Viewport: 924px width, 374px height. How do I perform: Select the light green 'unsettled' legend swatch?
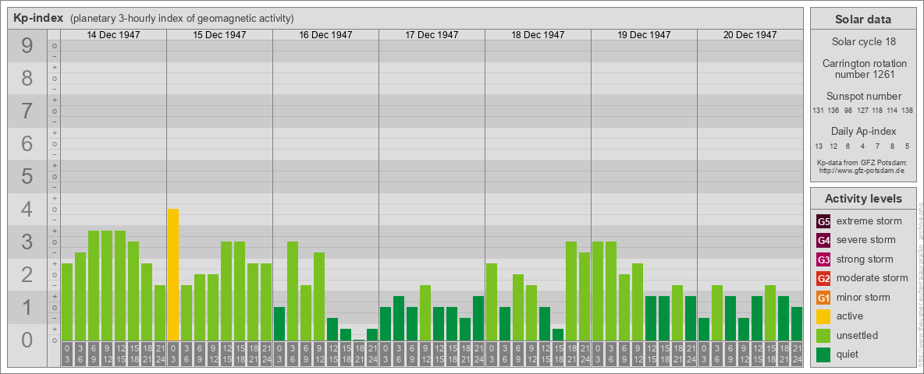click(823, 336)
